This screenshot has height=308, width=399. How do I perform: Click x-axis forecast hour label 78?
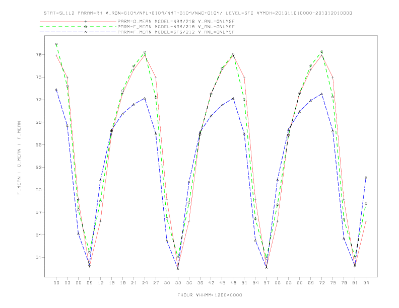pos(344,283)
